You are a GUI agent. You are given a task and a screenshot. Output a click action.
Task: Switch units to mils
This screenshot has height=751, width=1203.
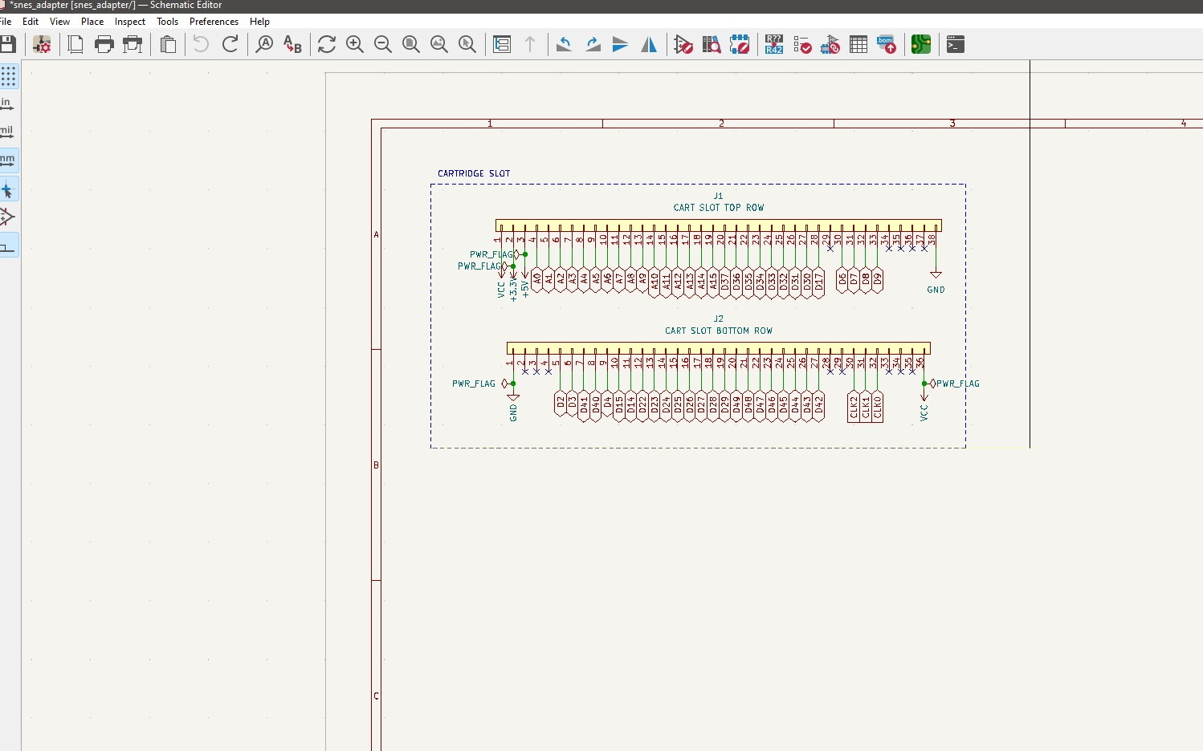(x=6, y=132)
